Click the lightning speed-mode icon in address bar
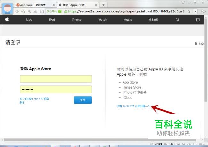This screenshot has width=208, height=147. tap(184, 11)
